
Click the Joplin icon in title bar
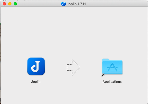coord(64,4)
